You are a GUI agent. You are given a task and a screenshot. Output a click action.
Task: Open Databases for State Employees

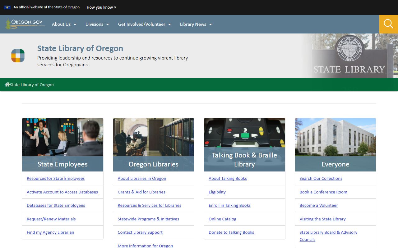pos(56,205)
